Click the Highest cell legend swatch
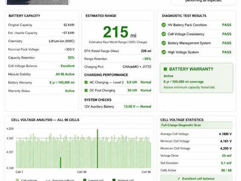Image resolution: width=241 pixels, height=181 pixels. click(x=114, y=180)
